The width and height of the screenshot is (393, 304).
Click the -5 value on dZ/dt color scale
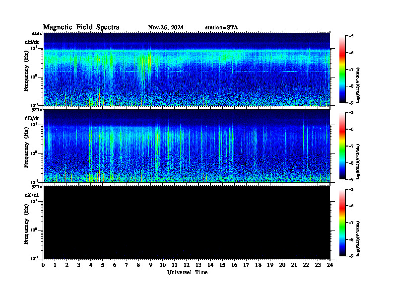(351, 189)
